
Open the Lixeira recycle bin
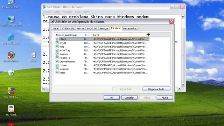tap(11, 75)
